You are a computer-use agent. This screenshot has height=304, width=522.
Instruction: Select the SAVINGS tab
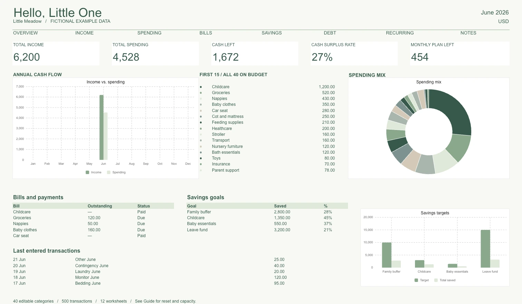point(272,33)
